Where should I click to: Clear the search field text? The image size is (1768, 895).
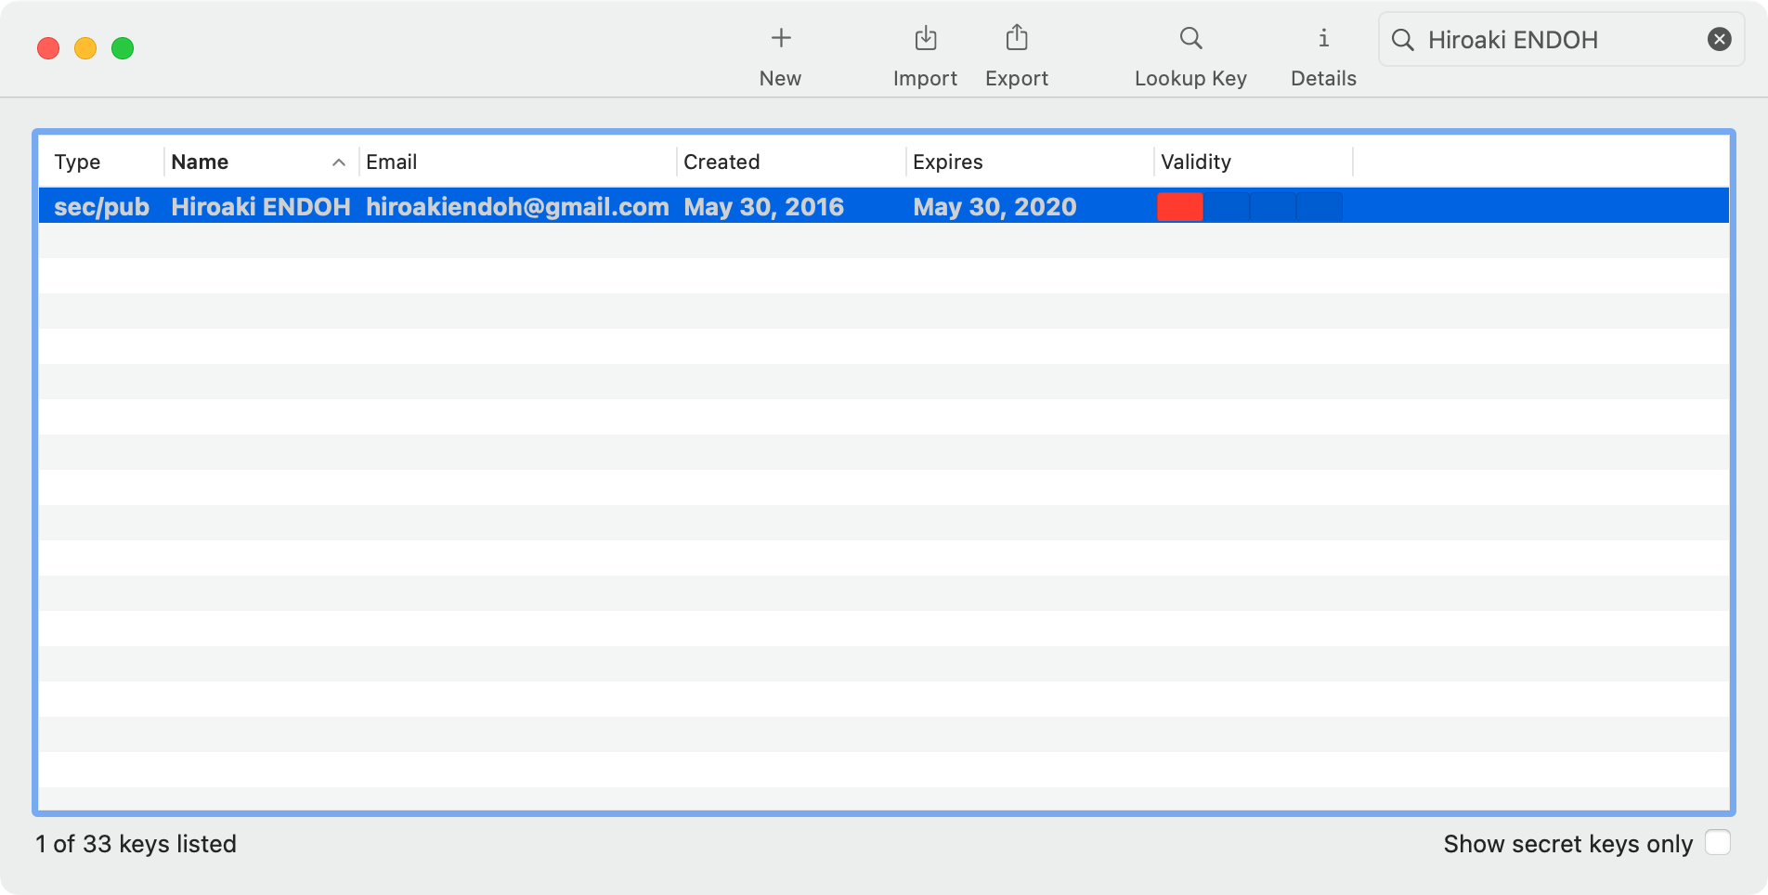(x=1719, y=39)
